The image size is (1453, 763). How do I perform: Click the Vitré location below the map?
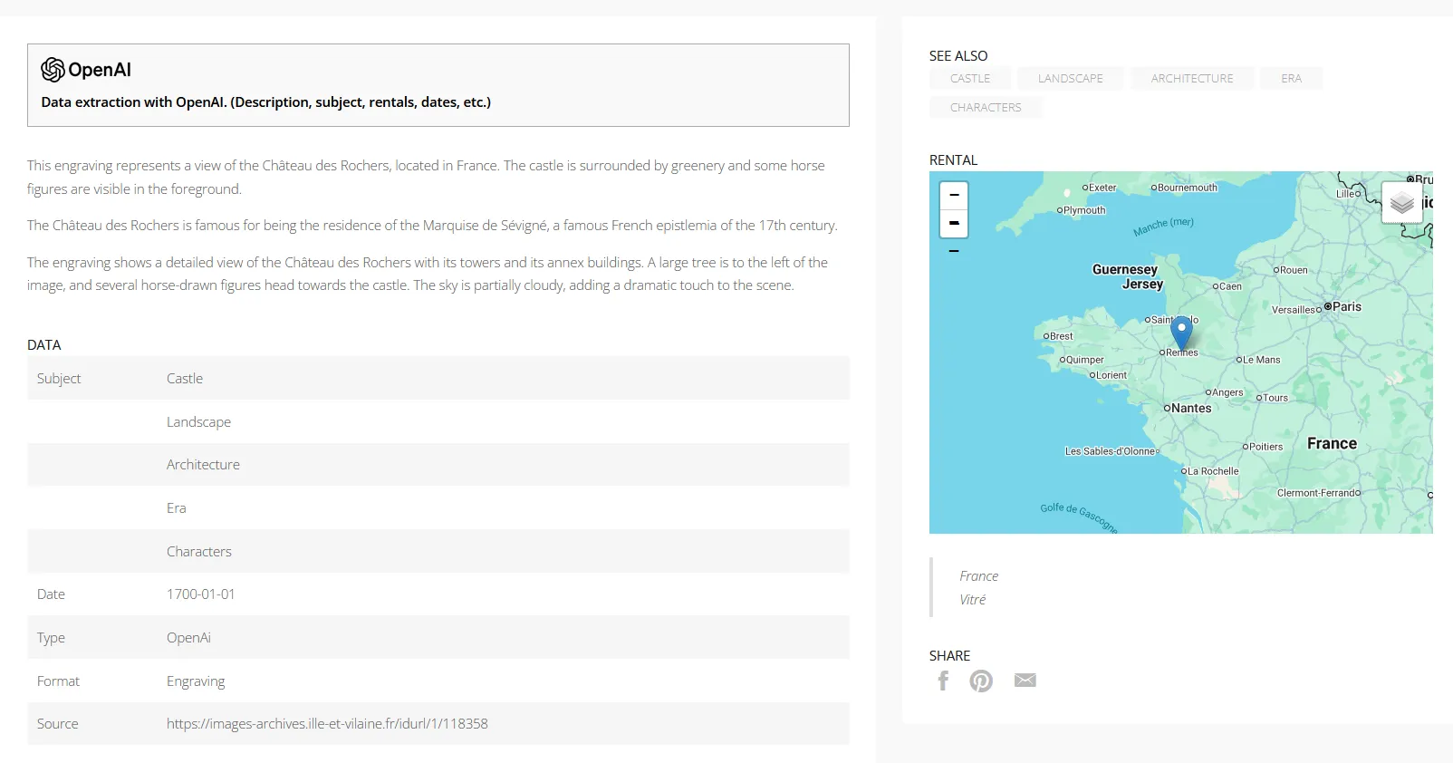click(x=972, y=600)
